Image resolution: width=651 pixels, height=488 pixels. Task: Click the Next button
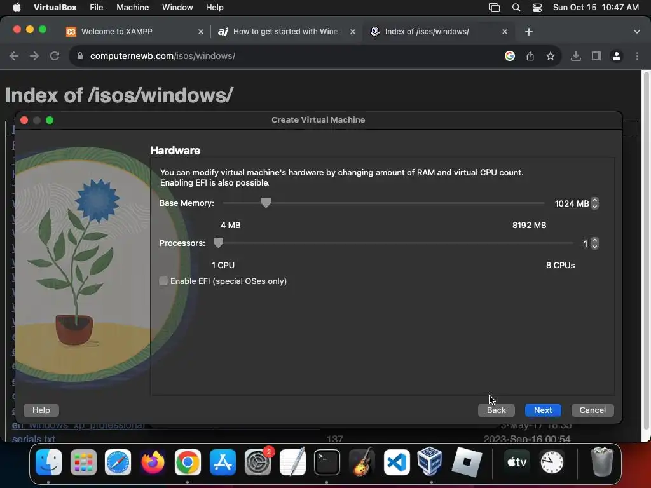tap(543, 410)
